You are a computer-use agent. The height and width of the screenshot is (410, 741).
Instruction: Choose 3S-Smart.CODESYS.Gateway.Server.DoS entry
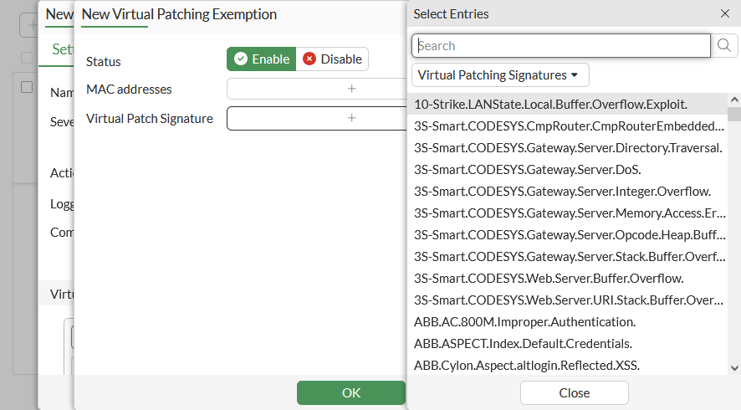[527, 170]
